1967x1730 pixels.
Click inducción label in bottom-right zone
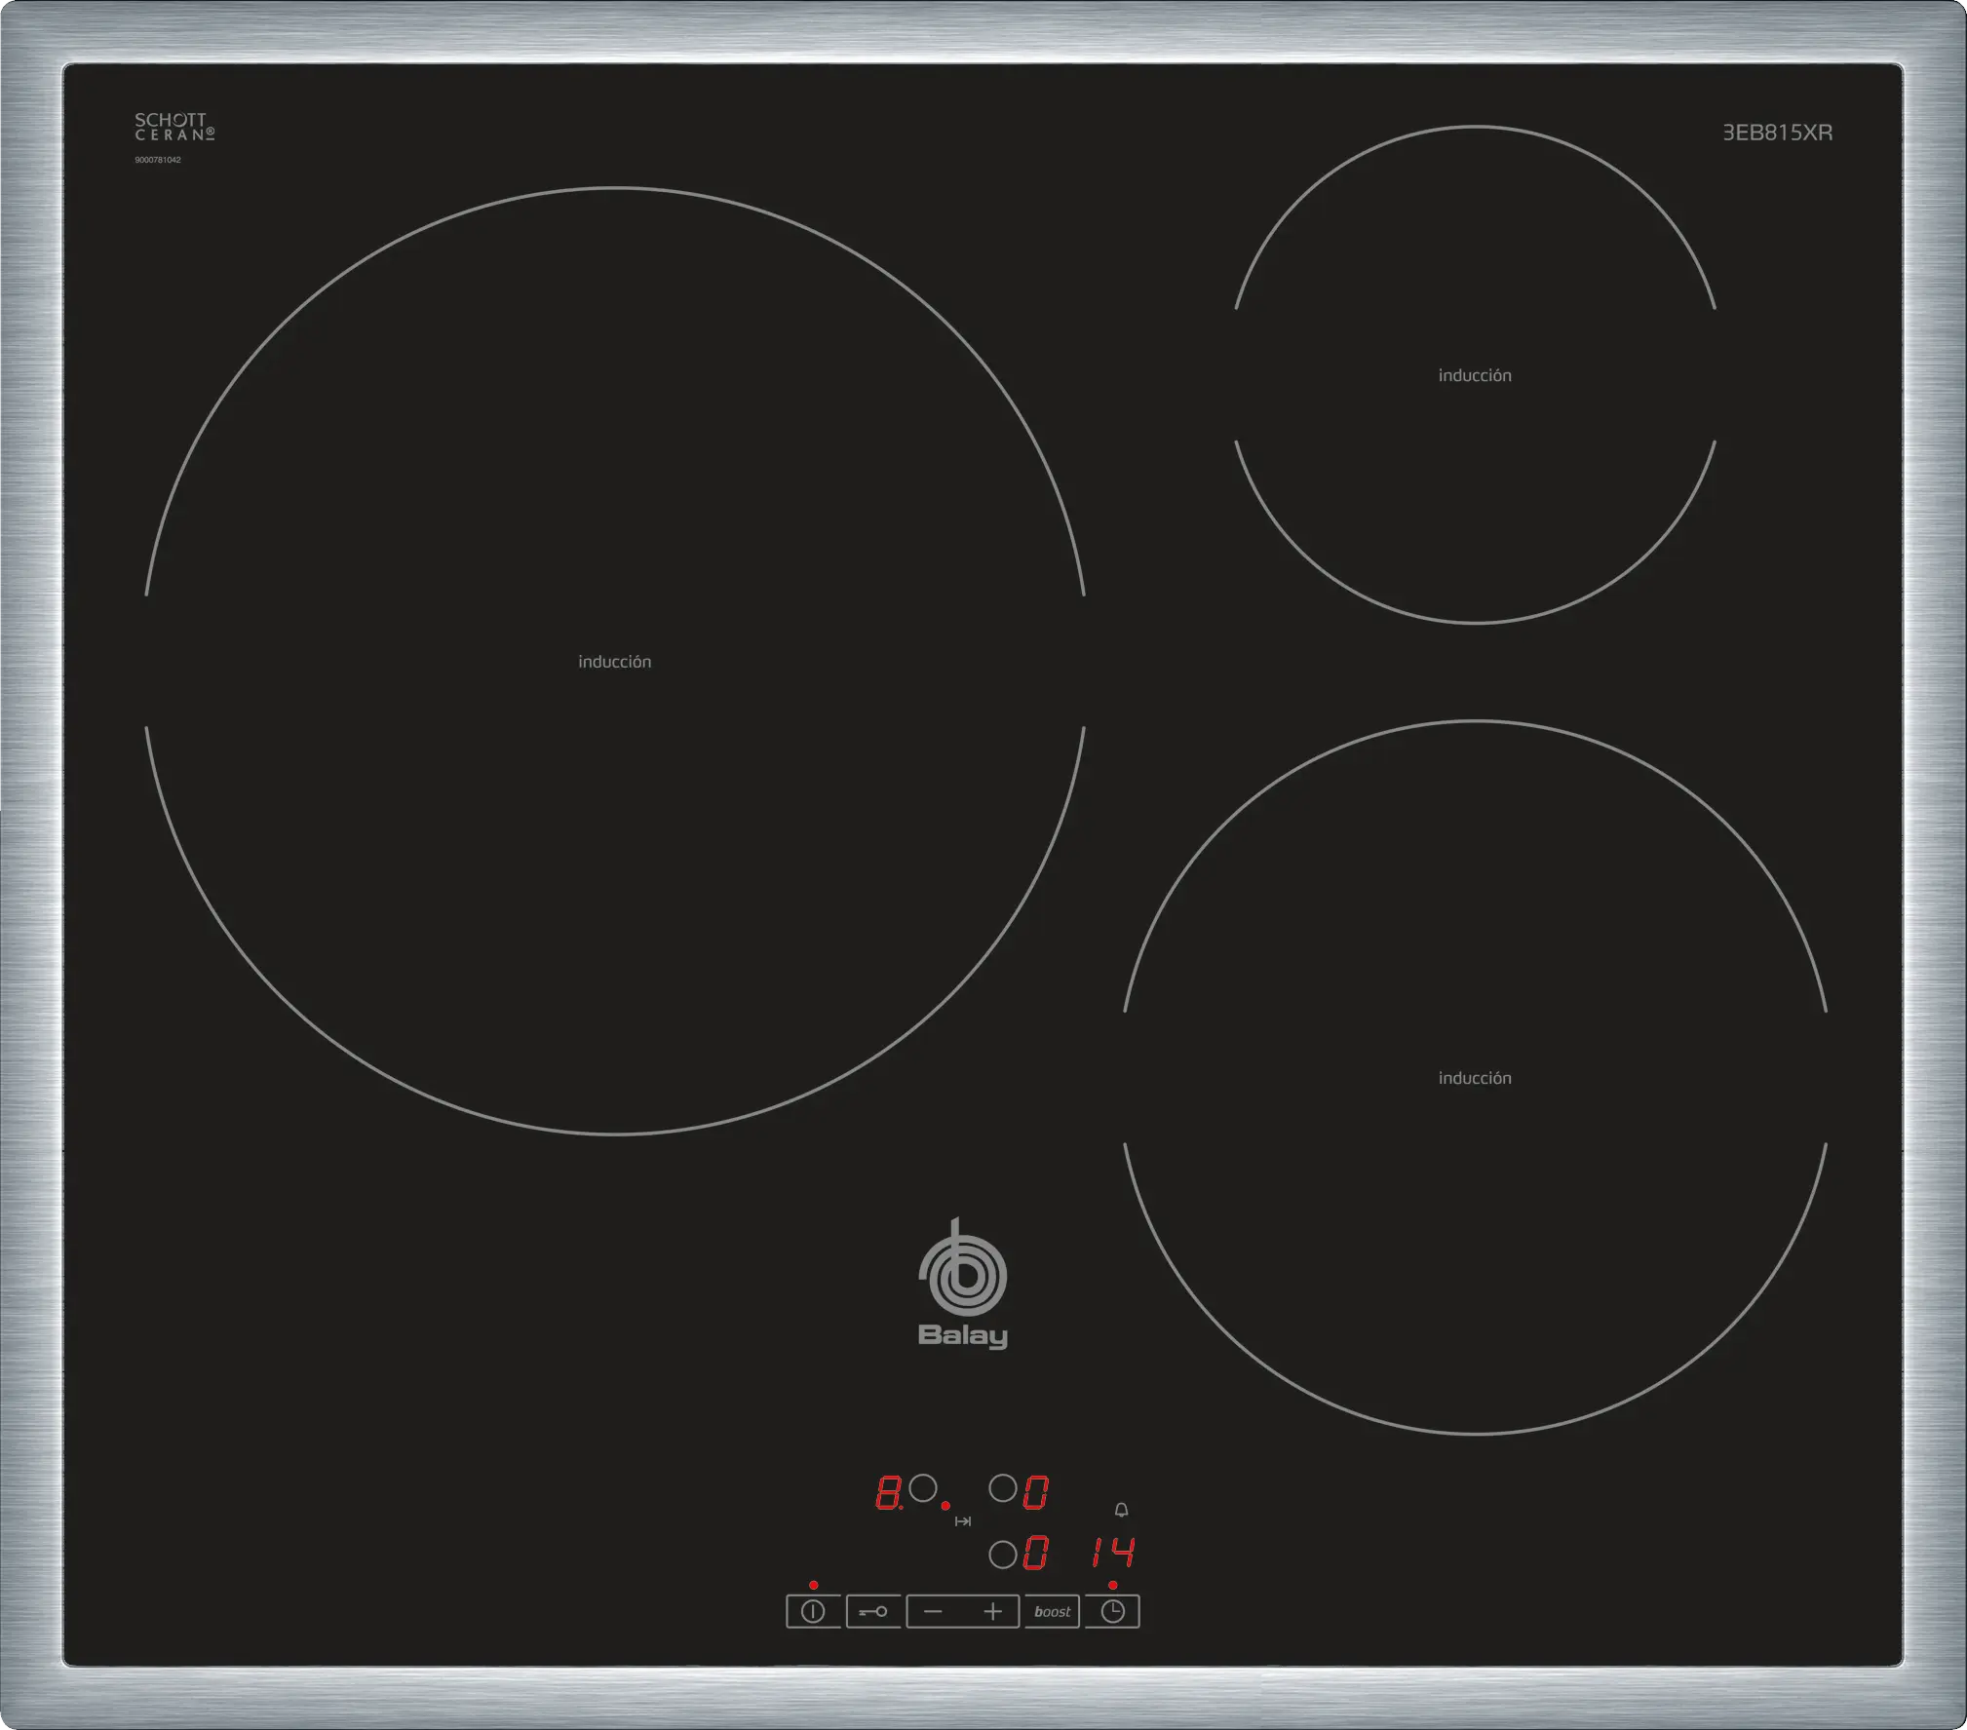1475,1078
